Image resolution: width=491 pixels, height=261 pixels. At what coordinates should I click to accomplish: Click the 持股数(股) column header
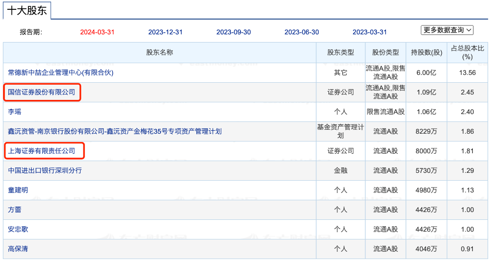426,52
